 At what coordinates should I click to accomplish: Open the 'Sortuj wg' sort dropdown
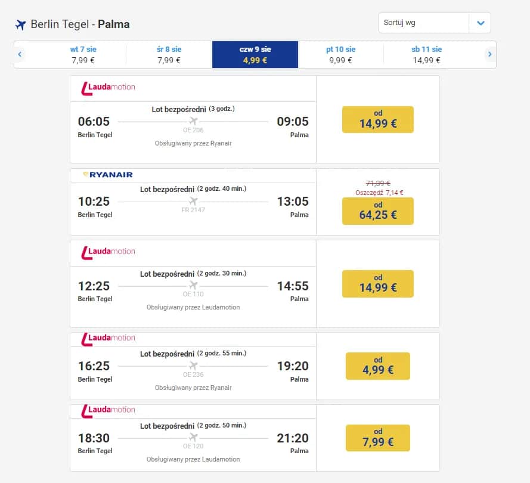click(x=424, y=23)
